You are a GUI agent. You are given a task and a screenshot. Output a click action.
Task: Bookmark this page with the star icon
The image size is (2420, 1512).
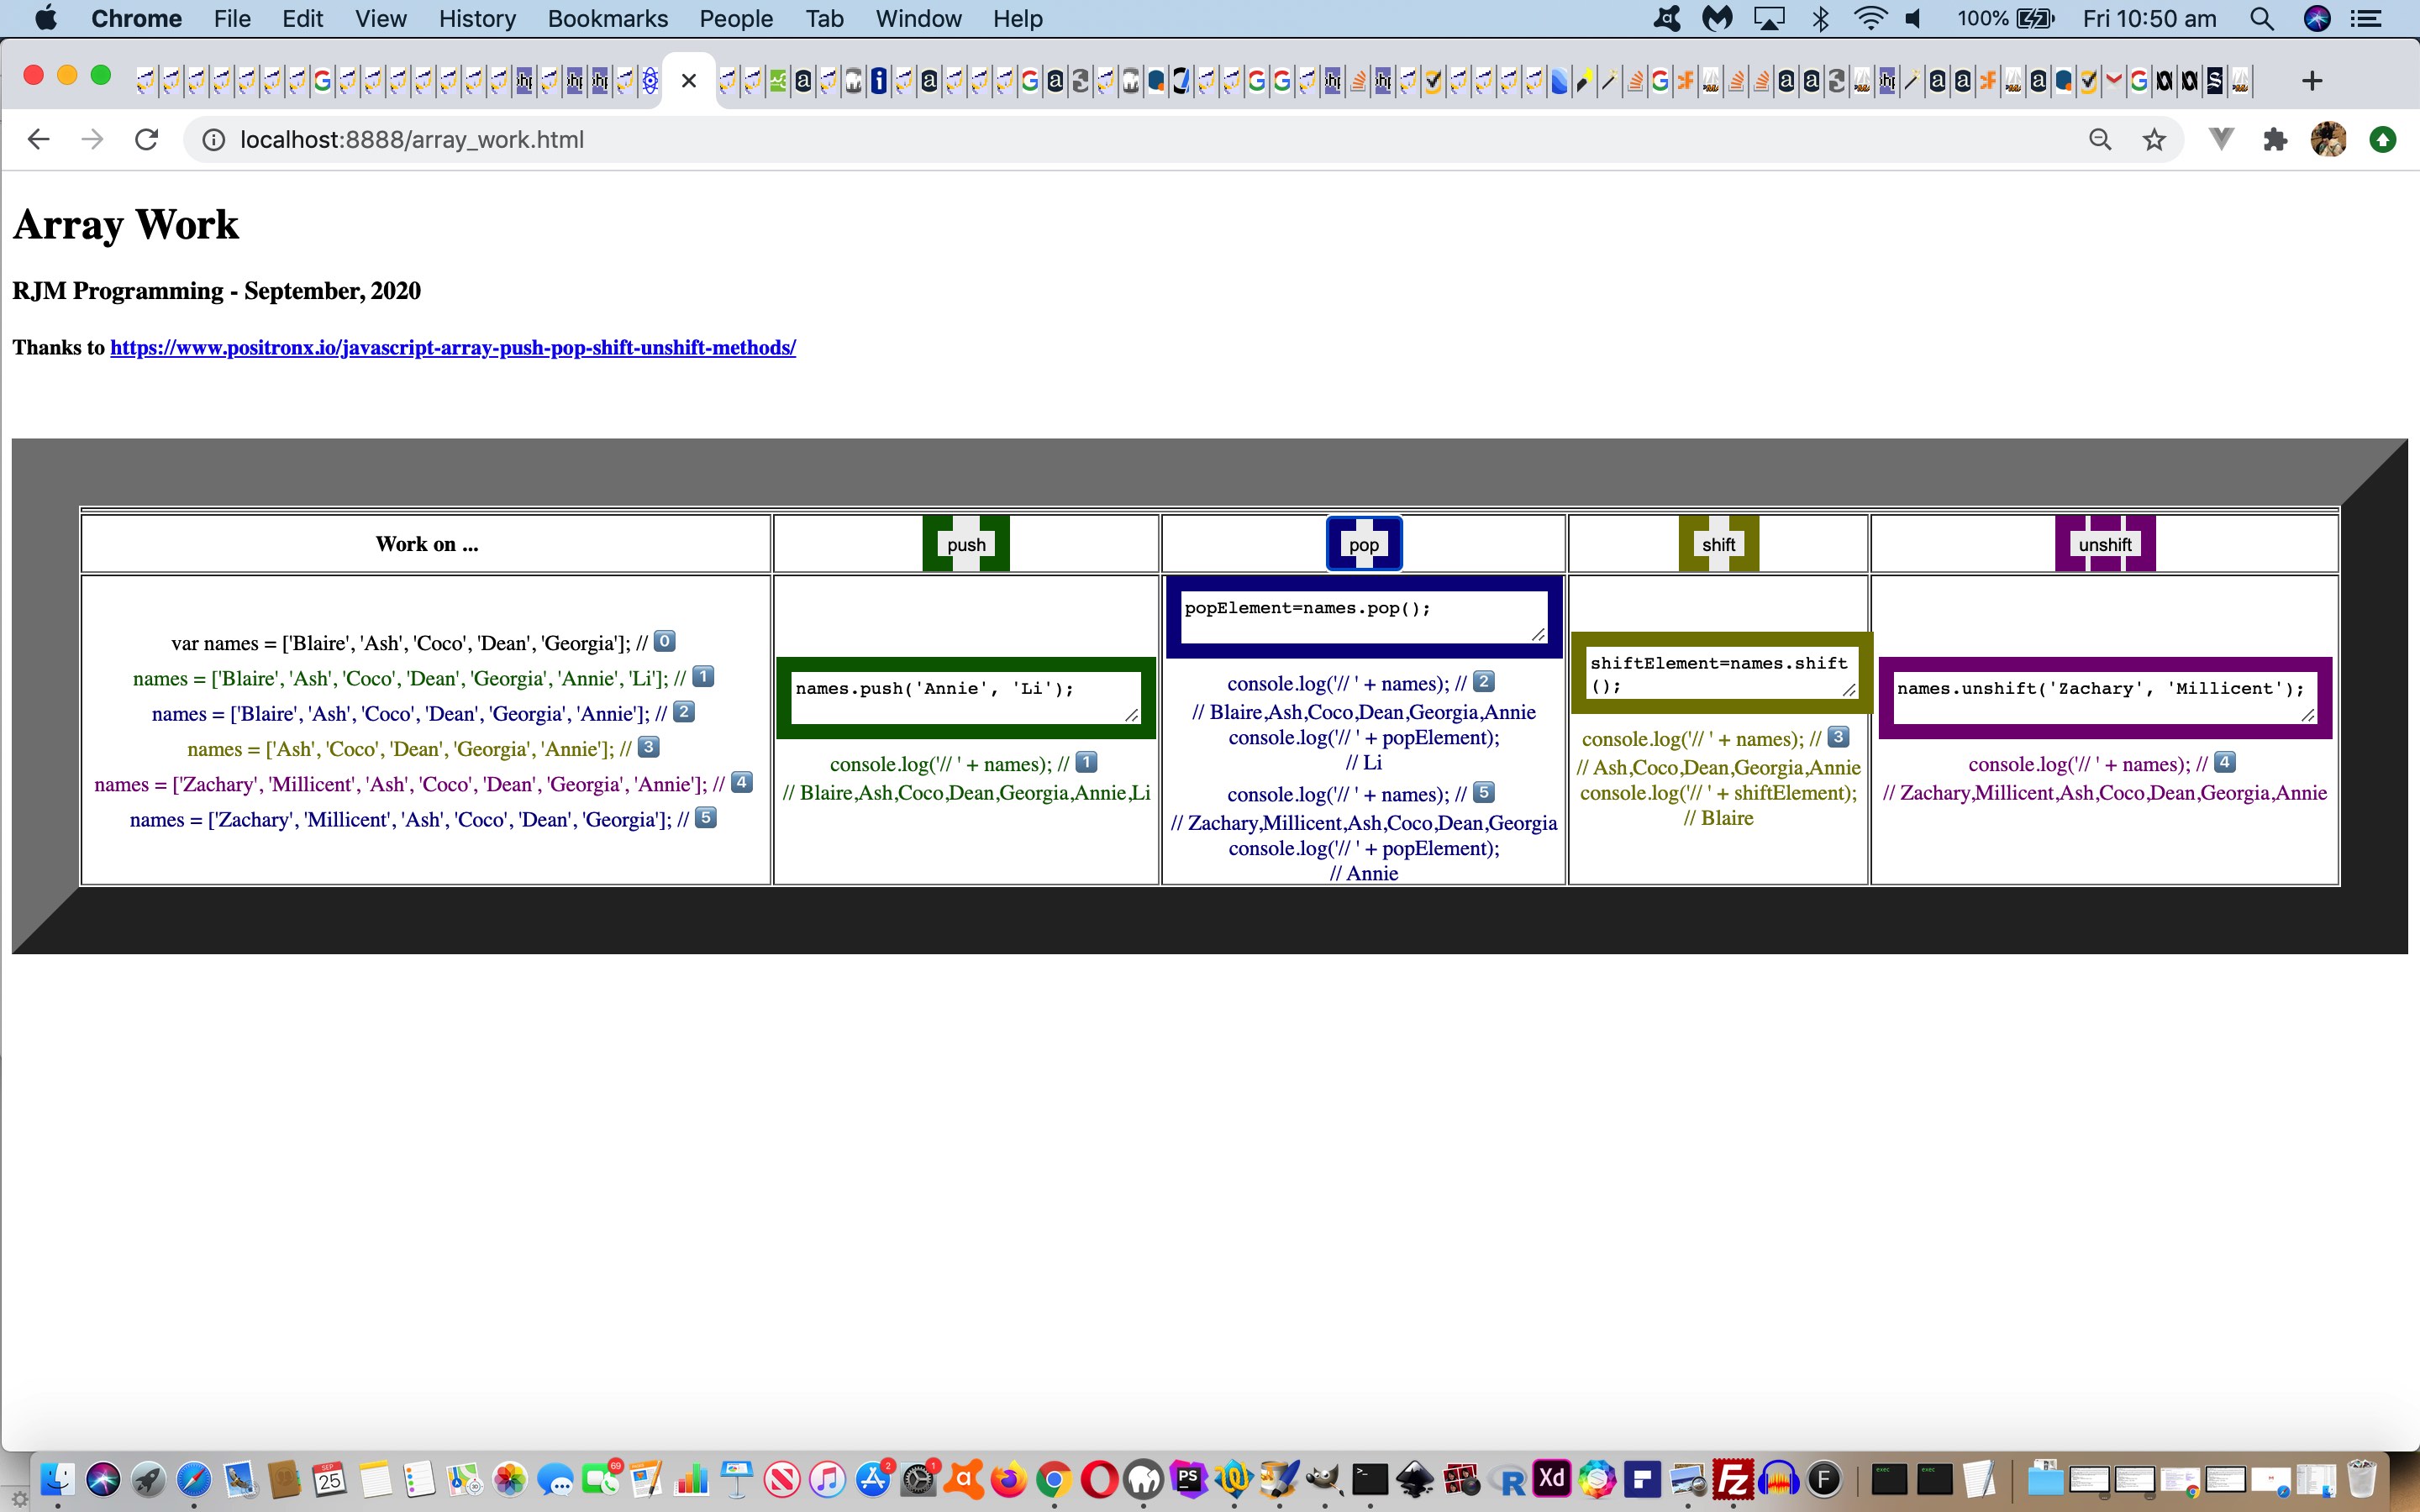(2154, 140)
